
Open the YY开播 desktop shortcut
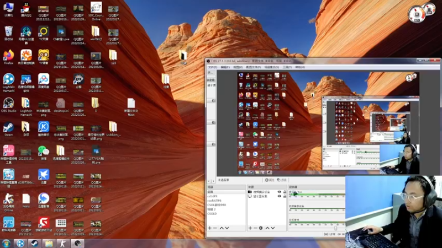(x=44, y=33)
